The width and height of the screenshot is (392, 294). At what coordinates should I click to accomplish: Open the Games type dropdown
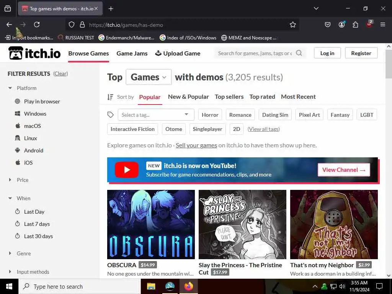pos(149,77)
